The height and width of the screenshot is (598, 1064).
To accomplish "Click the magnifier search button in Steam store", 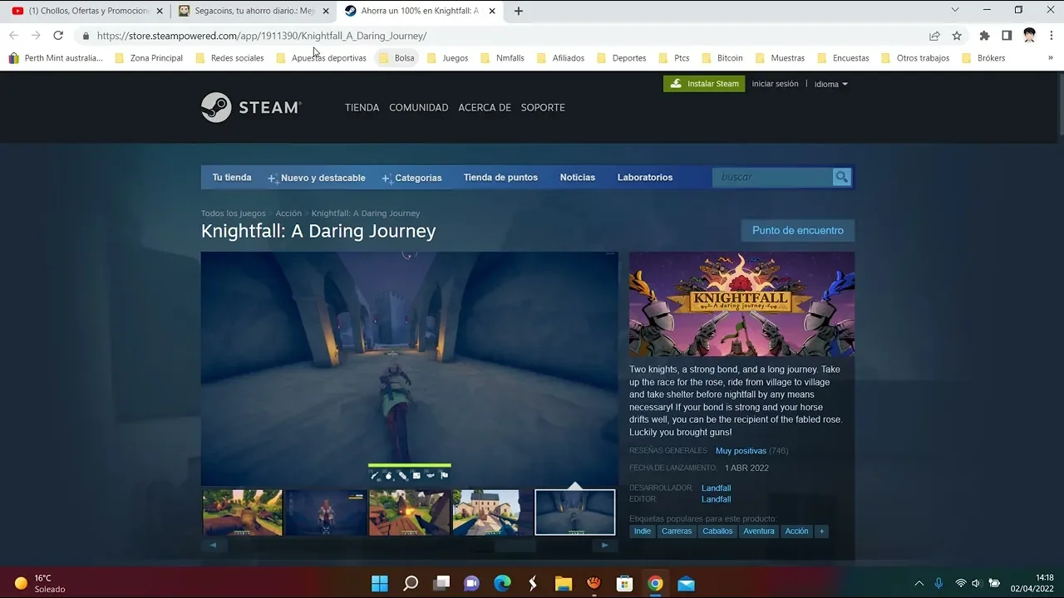I will pos(842,177).
